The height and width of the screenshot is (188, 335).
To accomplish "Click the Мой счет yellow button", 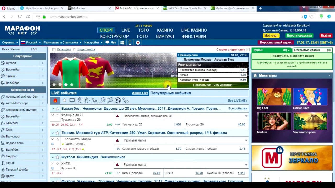I will click(271, 36).
